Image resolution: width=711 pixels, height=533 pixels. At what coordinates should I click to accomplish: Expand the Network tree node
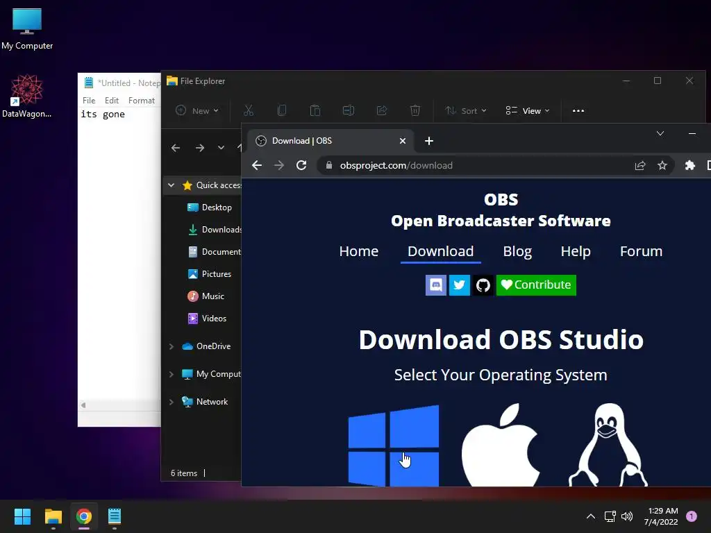(x=171, y=402)
